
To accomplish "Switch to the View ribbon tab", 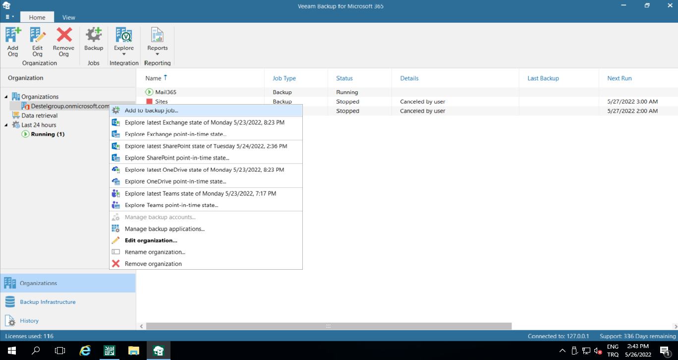I will tap(69, 17).
